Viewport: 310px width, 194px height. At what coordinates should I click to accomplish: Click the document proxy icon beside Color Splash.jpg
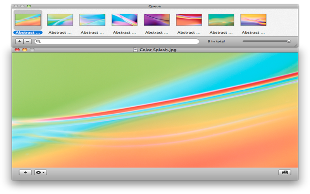pos(135,50)
